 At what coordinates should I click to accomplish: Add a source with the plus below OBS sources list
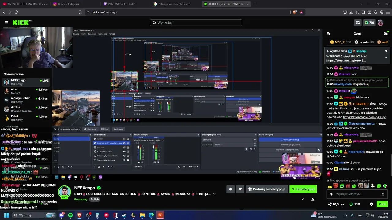(x=95, y=167)
